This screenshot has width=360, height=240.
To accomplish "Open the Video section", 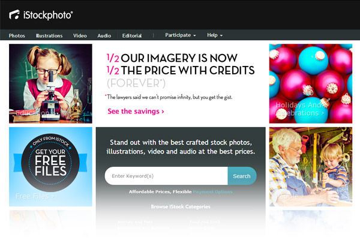I will (x=80, y=35).
